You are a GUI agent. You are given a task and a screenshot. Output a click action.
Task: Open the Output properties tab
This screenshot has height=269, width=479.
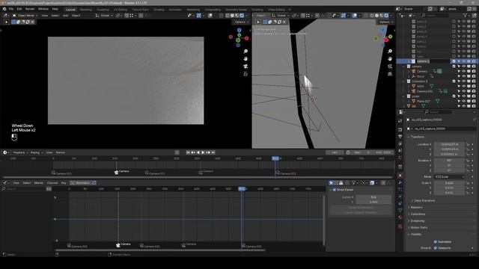(400, 136)
